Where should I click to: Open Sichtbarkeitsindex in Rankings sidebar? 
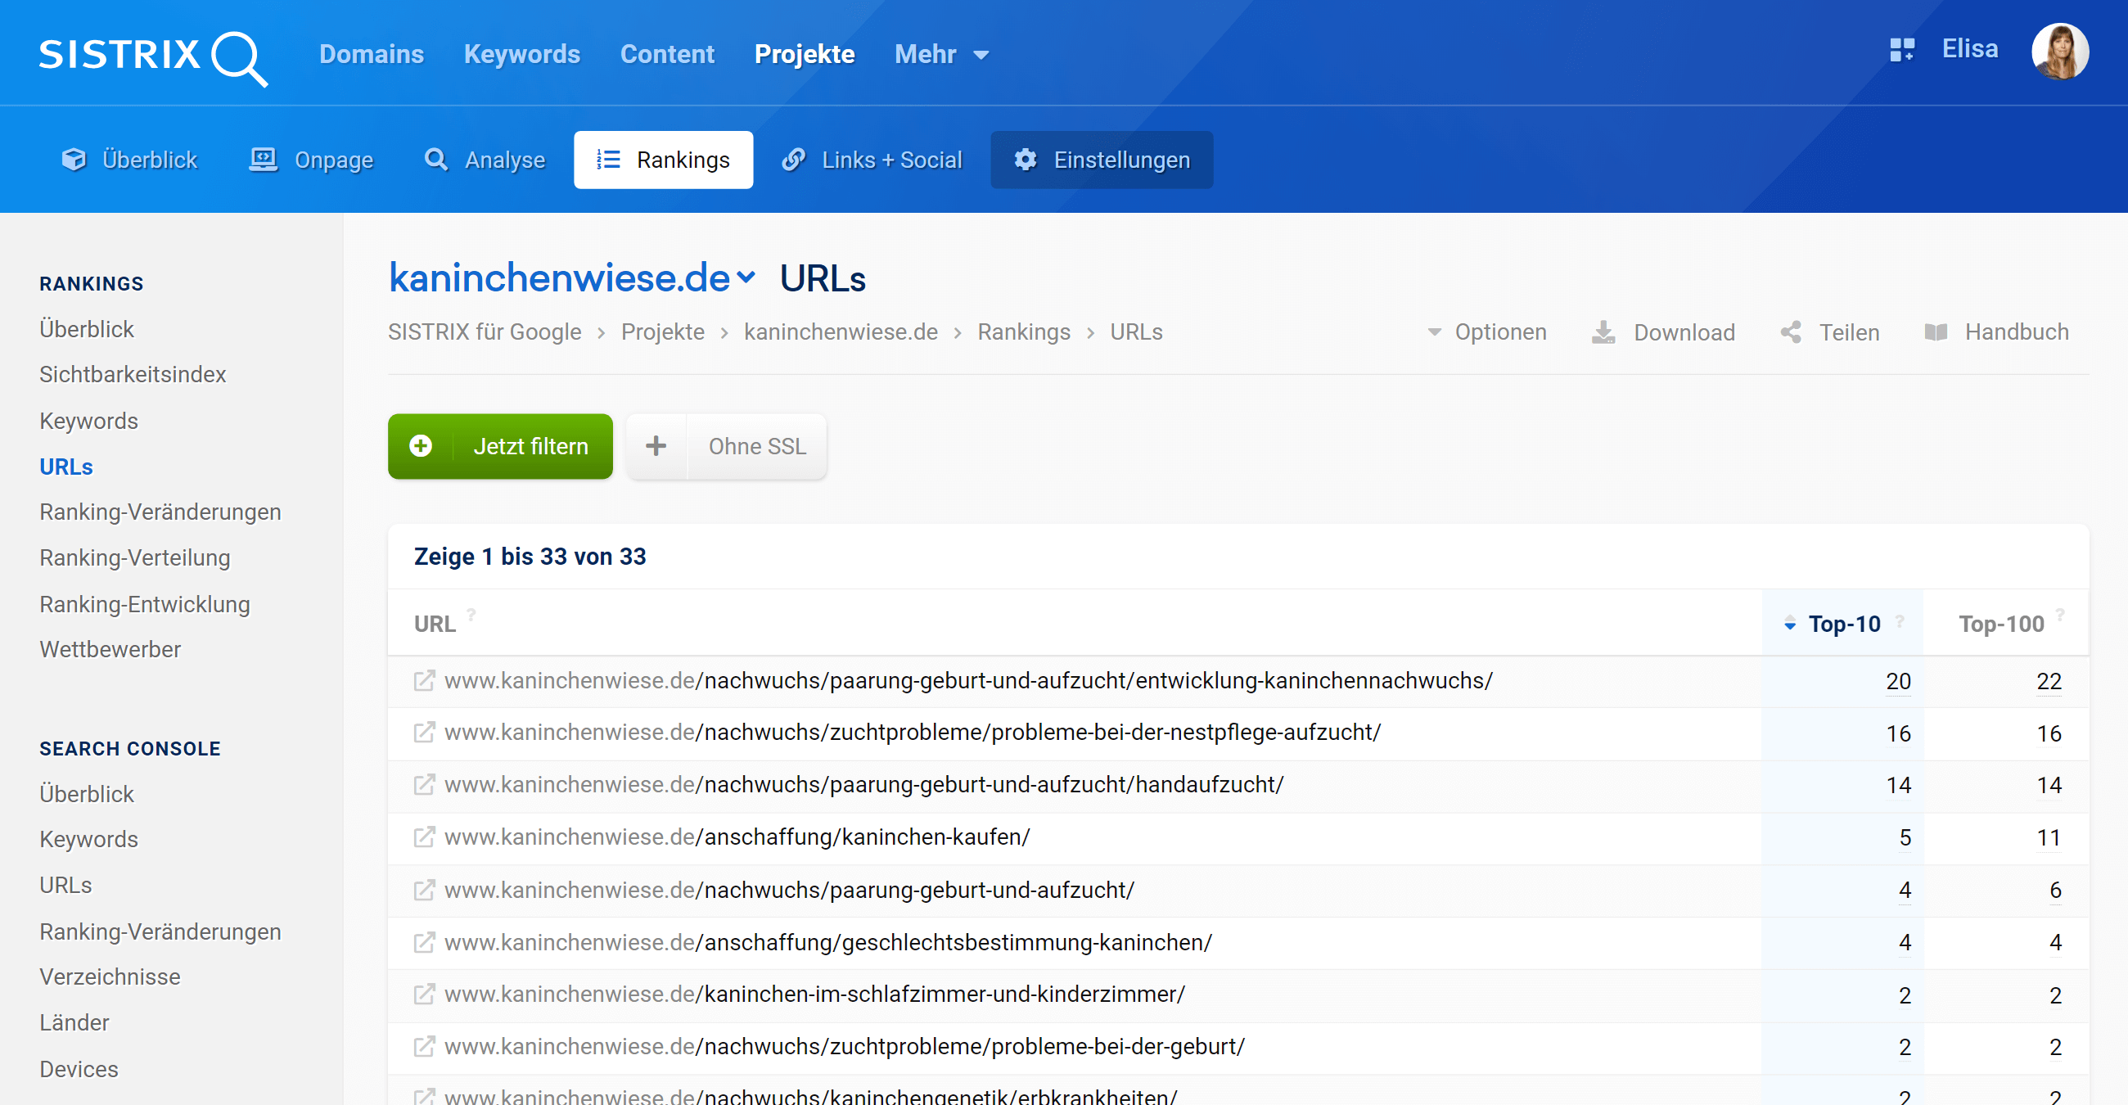[133, 374]
